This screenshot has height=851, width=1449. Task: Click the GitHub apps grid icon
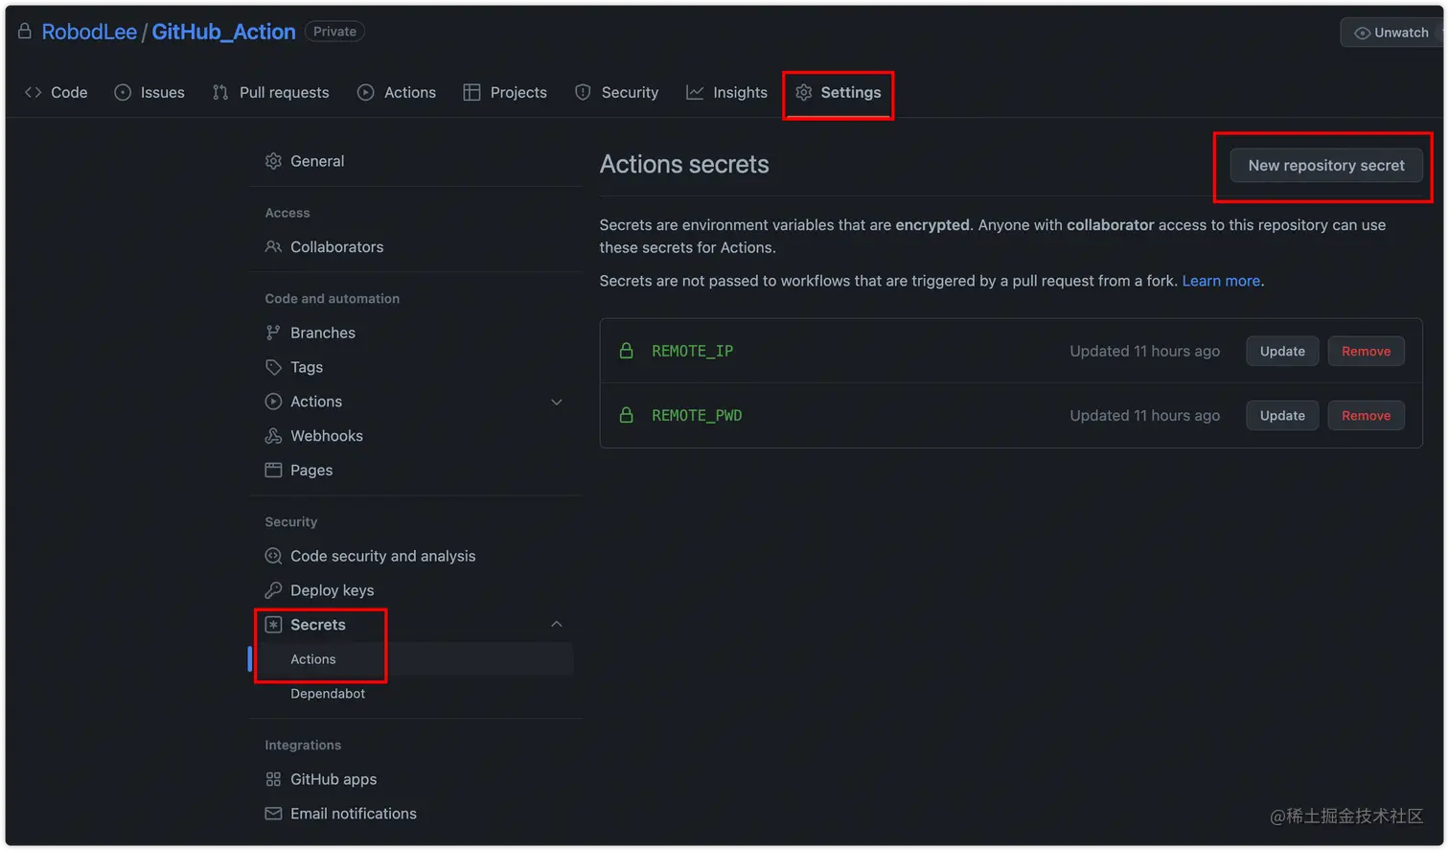[x=273, y=779]
